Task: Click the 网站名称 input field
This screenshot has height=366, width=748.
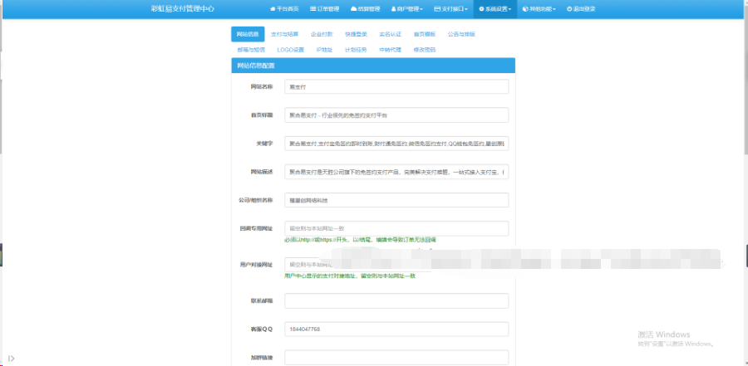Action: (x=396, y=86)
